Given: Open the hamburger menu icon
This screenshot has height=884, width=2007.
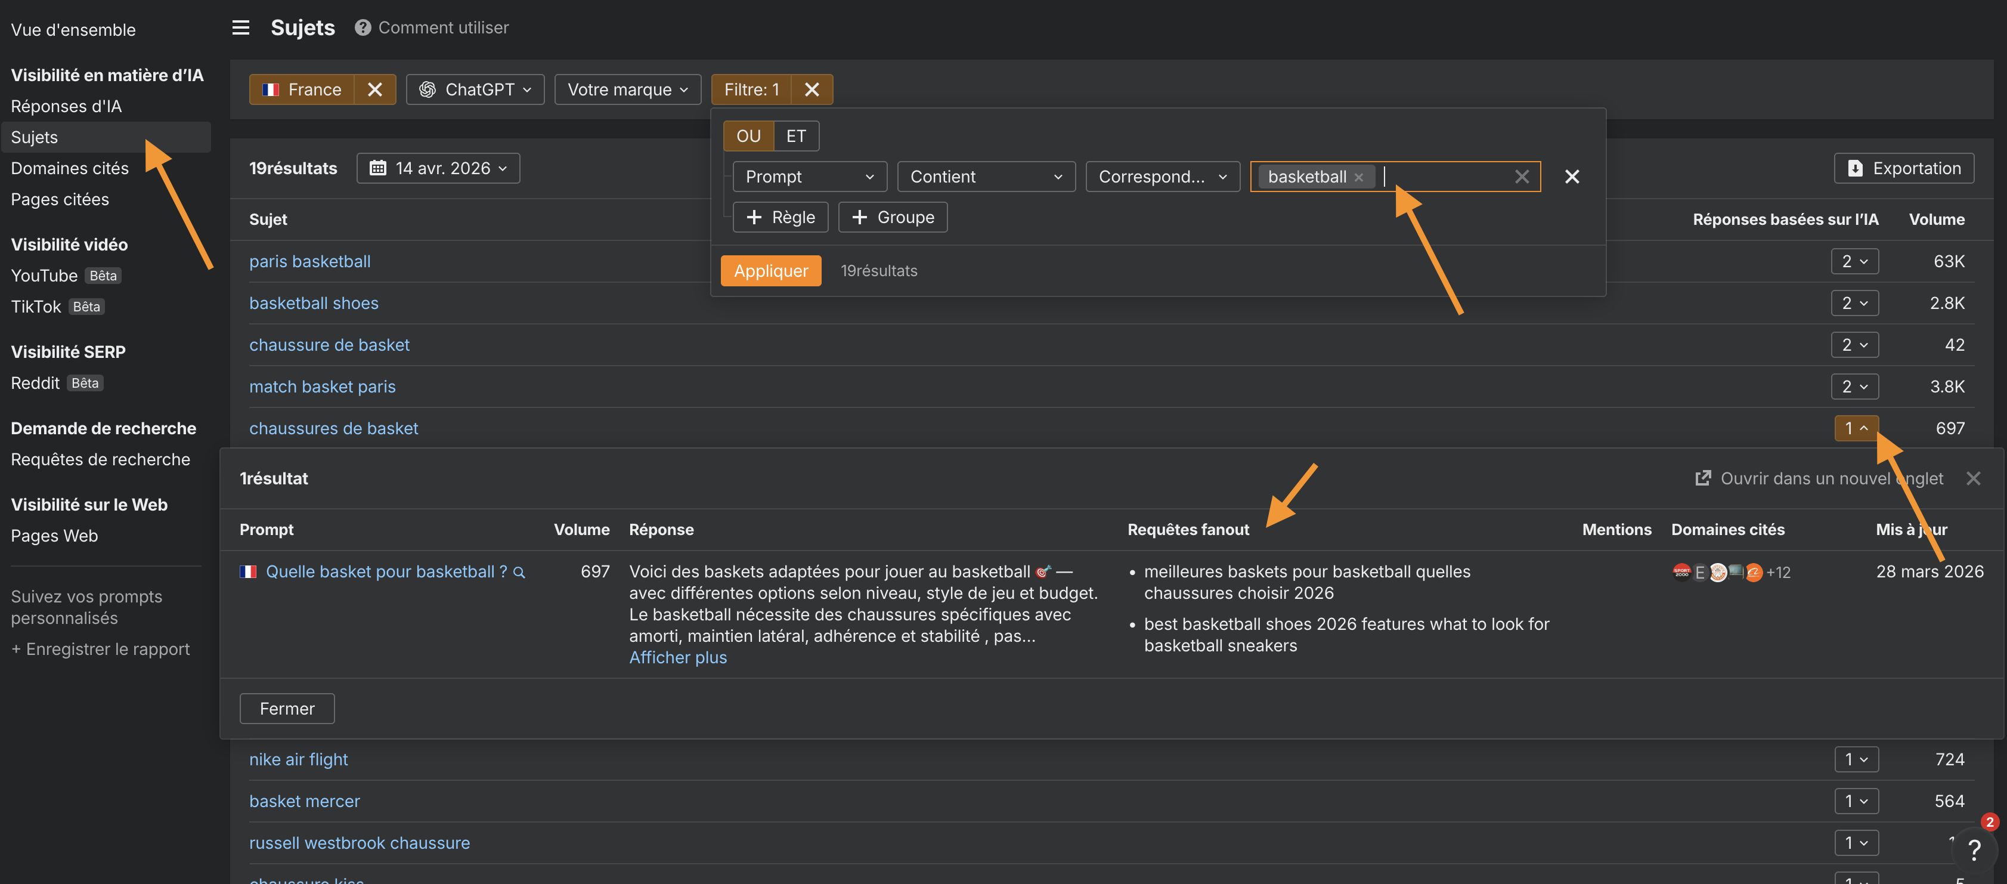Looking at the screenshot, I should click(x=241, y=28).
